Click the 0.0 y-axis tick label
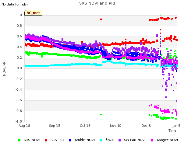Viewport: 195px width, 146px height. tap(19, 68)
